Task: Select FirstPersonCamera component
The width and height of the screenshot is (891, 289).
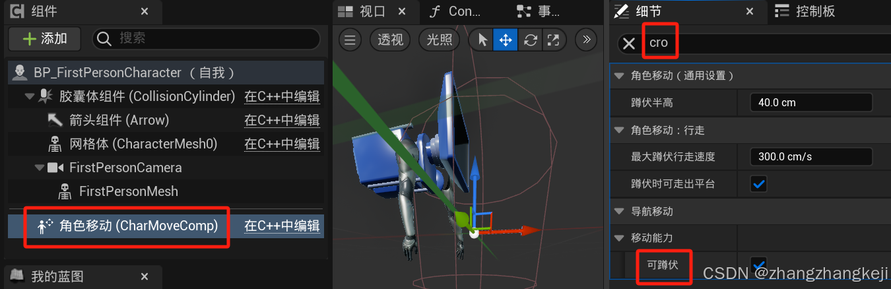Action: coord(125,168)
